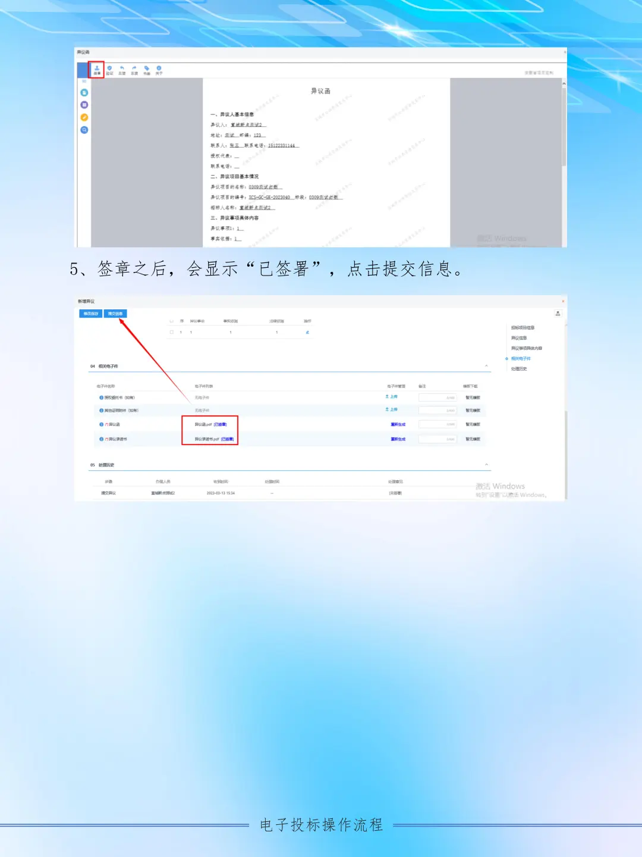This screenshot has width=642, height=857.
Task: Click 上传 in the 其他证明附件 row
Action: click(x=392, y=409)
